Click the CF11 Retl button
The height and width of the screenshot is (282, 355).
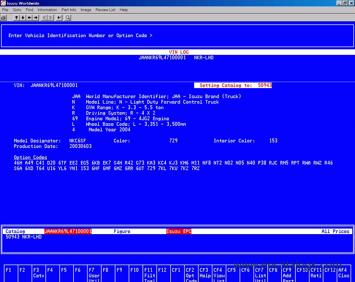pos(316,273)
